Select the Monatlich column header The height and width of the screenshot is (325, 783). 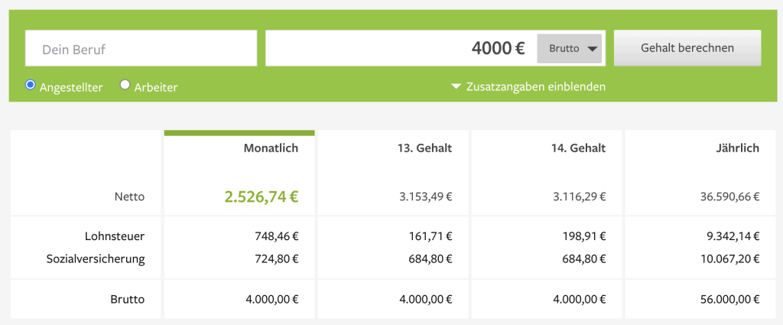click(x=271, y=148)
